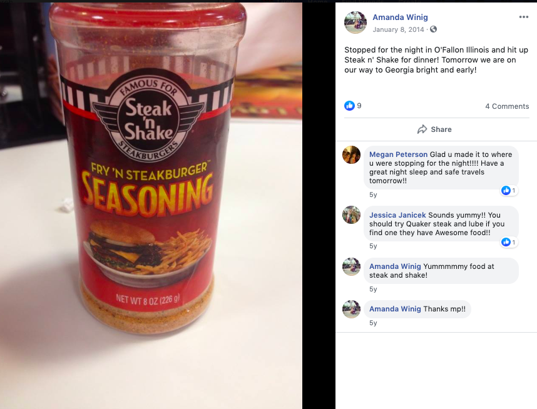Screen dimensions: 537x409
Task: Click the like badge on Jessica Janicek's comment
Action: (509, 242)
